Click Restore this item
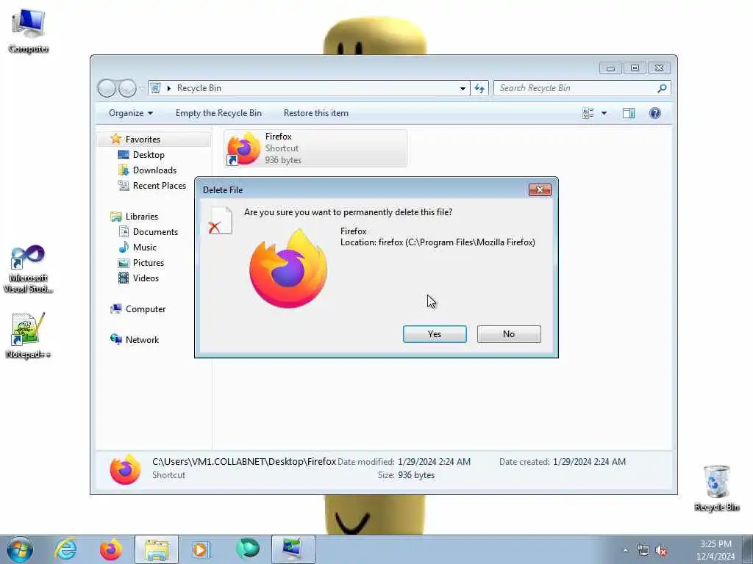Viewport: 753px width, 564px height. (x=316, y=113)
